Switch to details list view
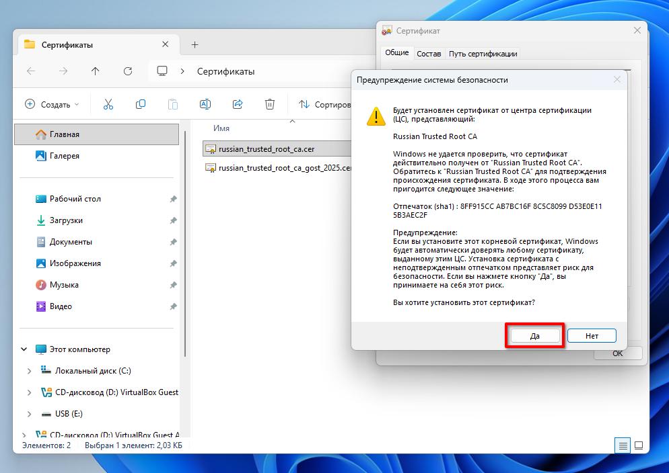 pyautogui.click(x=623, y=445)
